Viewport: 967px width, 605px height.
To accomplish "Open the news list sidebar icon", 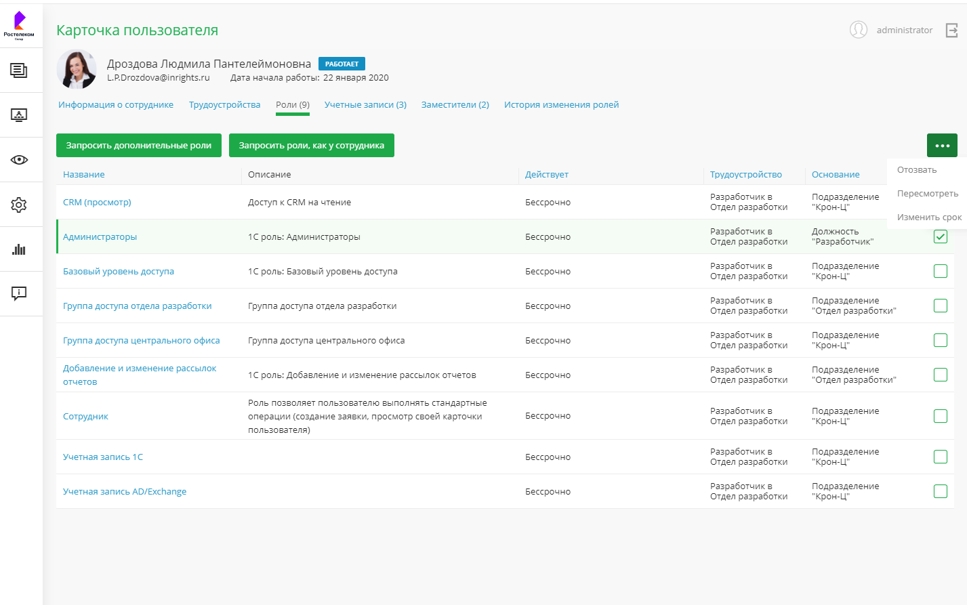I will pos(19,70).
